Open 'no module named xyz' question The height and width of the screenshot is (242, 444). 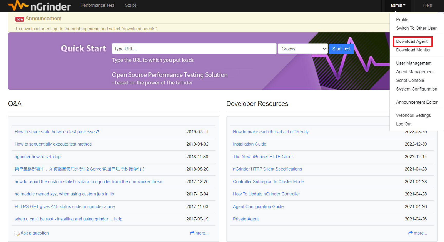click(64, 194)
